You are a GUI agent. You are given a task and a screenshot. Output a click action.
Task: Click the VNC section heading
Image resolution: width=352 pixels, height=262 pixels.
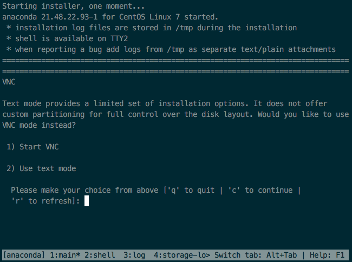pyautogui.click(x=9, y=82)
